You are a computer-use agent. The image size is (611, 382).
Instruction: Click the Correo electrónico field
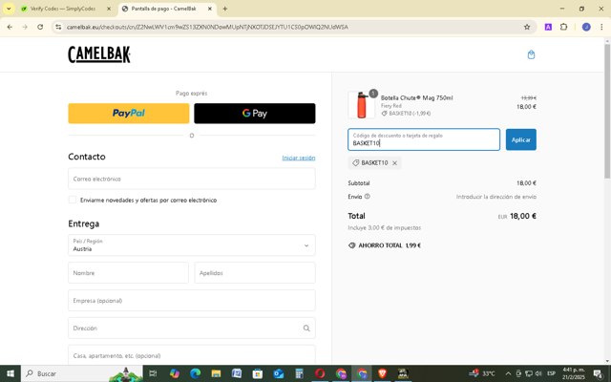192,179
